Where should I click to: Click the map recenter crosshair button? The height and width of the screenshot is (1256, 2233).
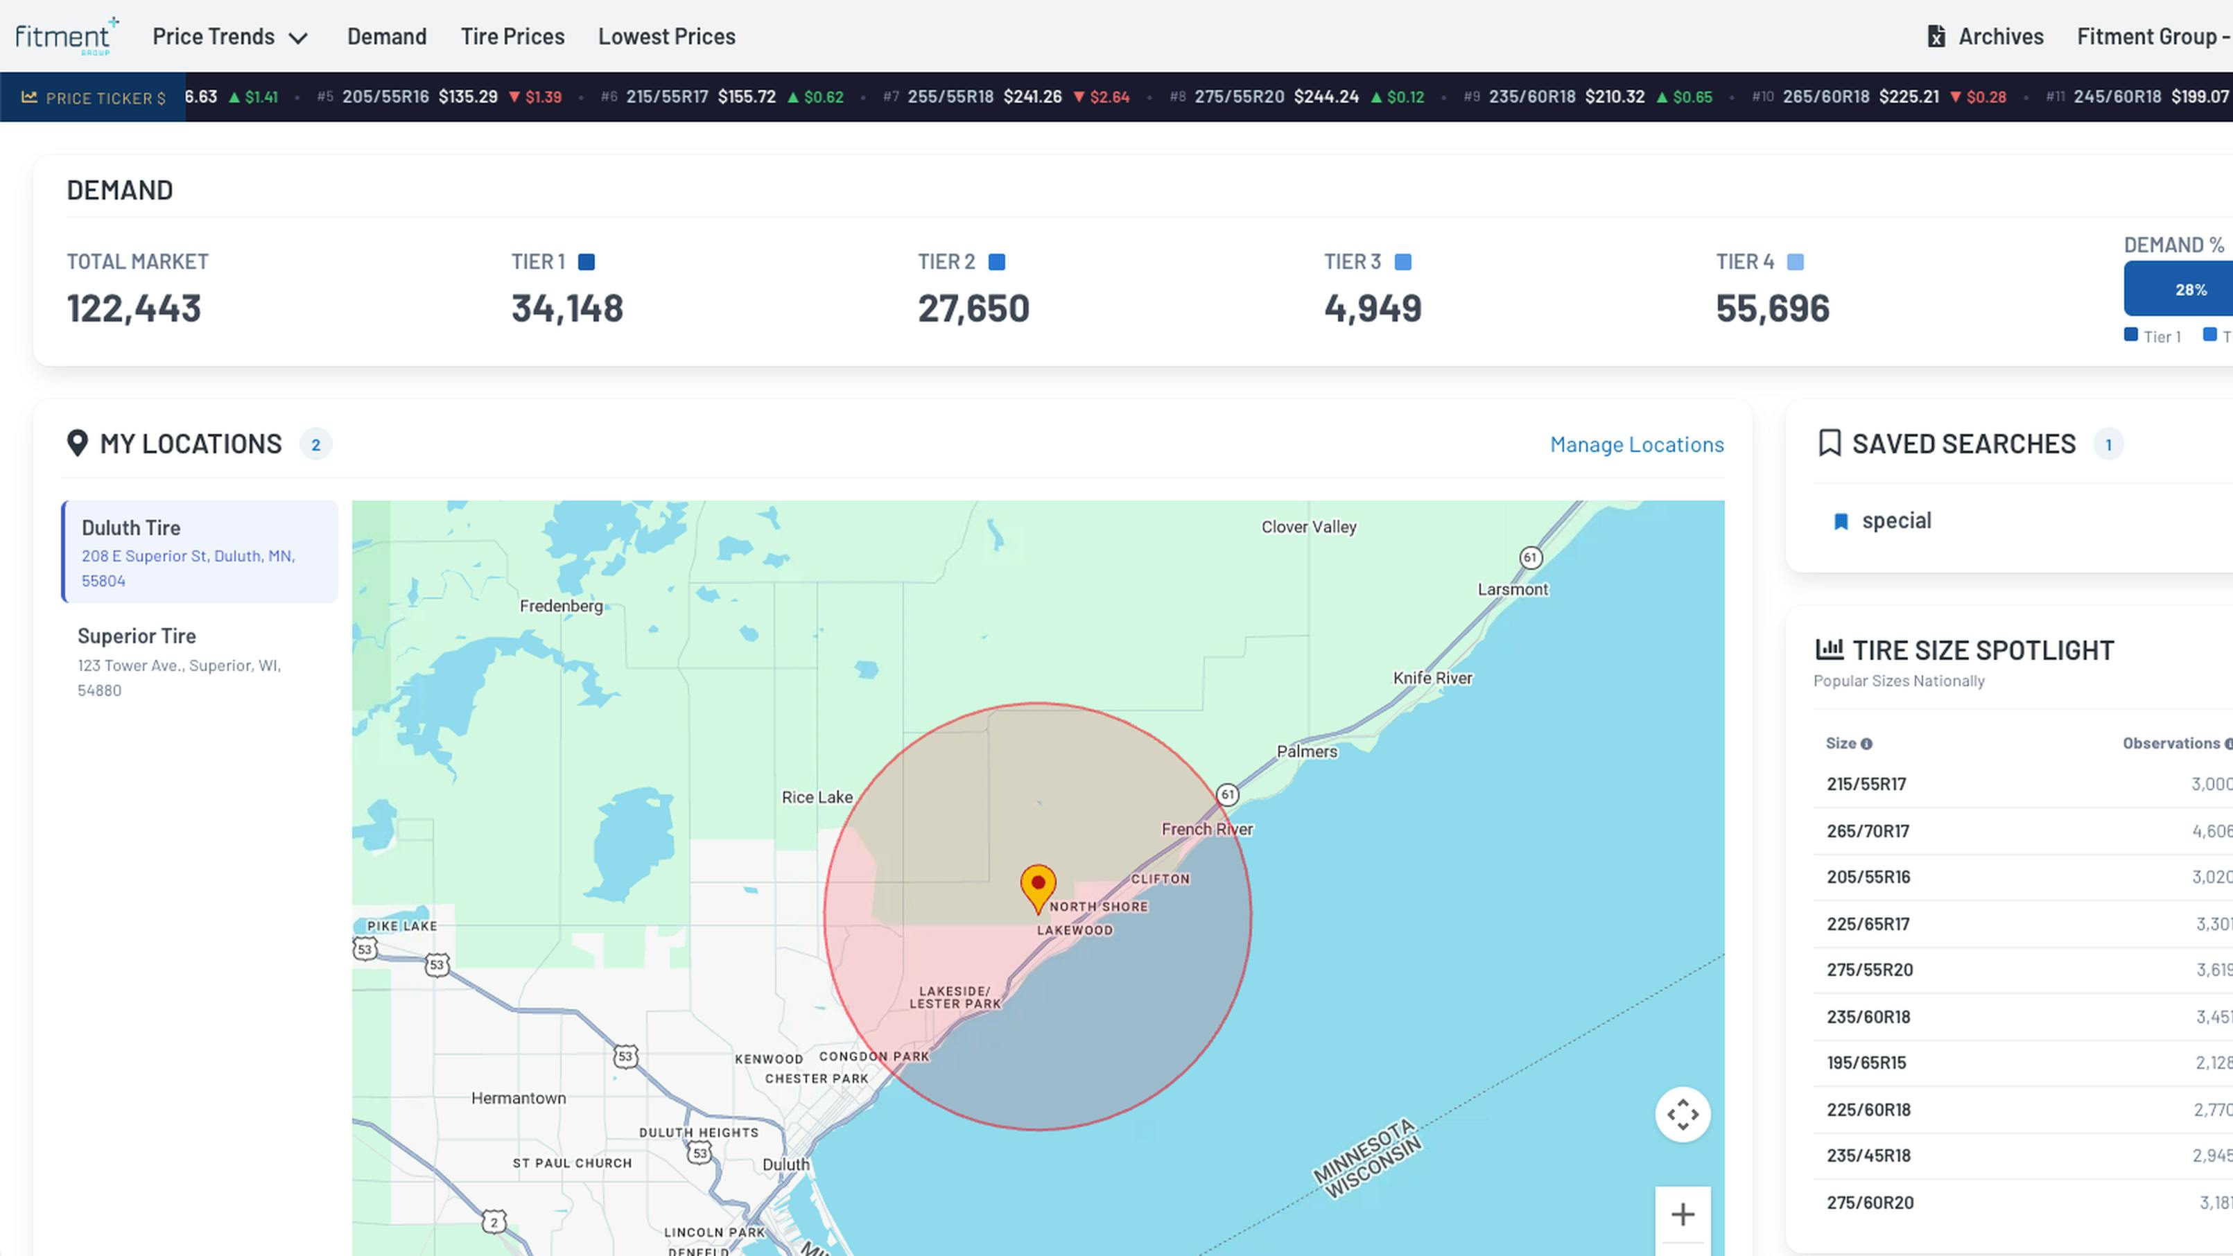click(1683, 1114)
